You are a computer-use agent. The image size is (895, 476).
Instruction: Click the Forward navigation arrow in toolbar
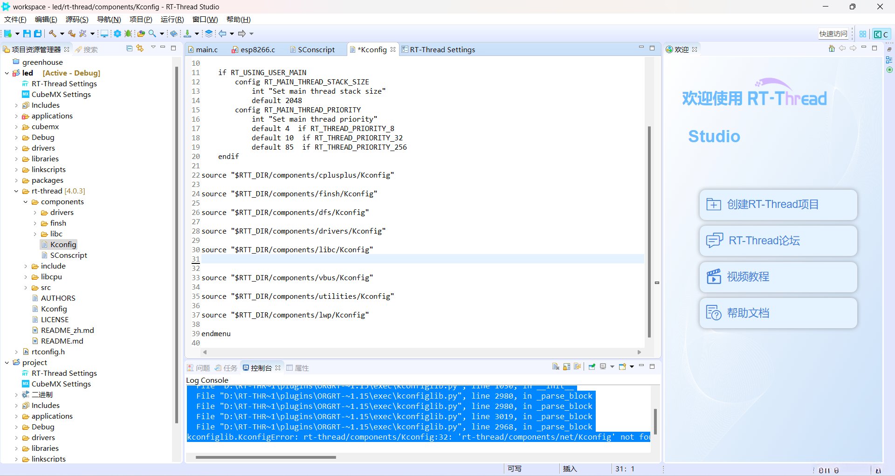[x=242, y=34]
